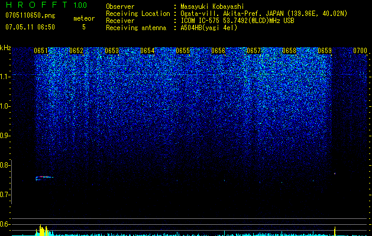The height and width of the screenshot is (236, 372).
Task: Select the filename 0705110650.png
Action: 30,15
